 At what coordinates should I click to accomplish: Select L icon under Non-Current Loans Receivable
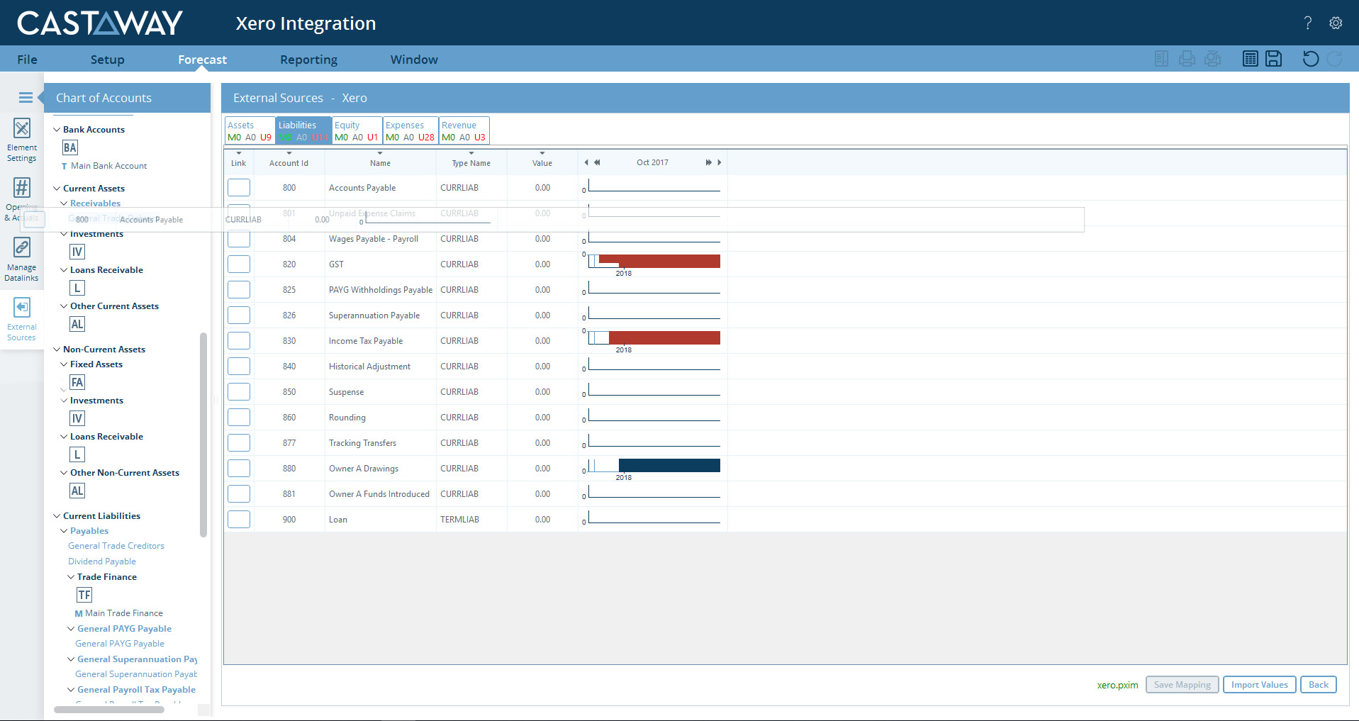tap(77, 454)
